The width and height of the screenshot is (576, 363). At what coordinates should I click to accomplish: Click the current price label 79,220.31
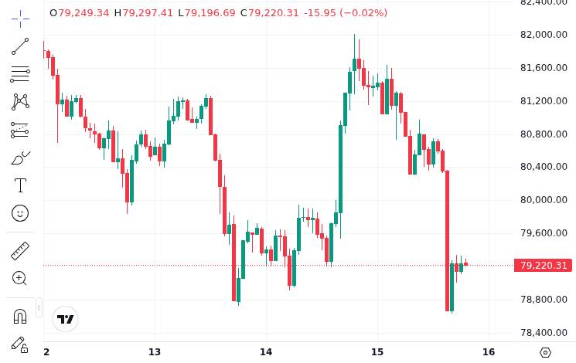pyautogui.click(x=543, y=266)
